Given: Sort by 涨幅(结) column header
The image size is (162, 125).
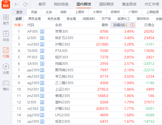Looking at the screenshot, I should 120,25.
